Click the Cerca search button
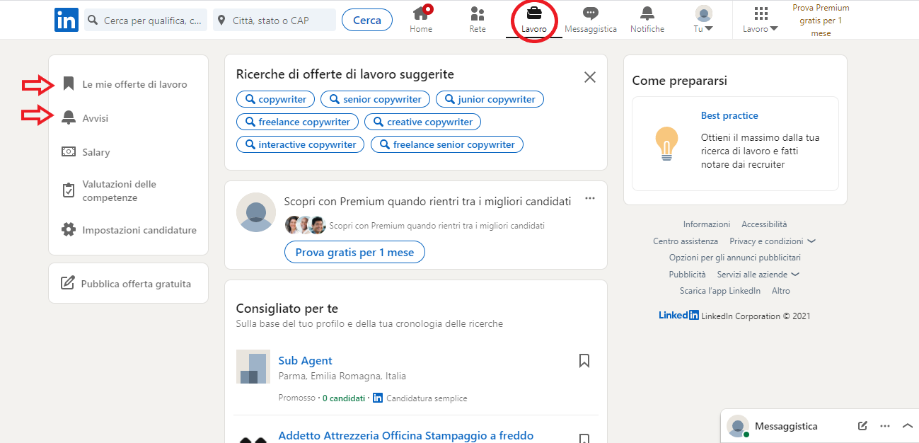The width and height of the screenshot is (919, 443). tap(366, 20)
